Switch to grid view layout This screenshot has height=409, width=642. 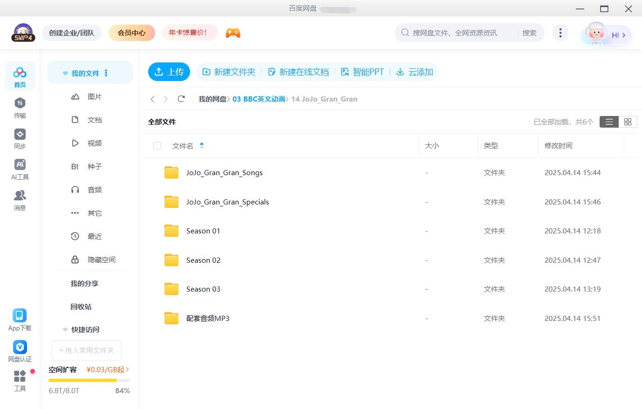(x=628, y=122)
